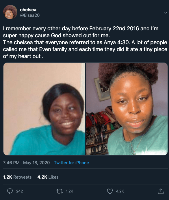Expand the tweet options chevron
Screen dimensions: 169x200
click(166, 13)
